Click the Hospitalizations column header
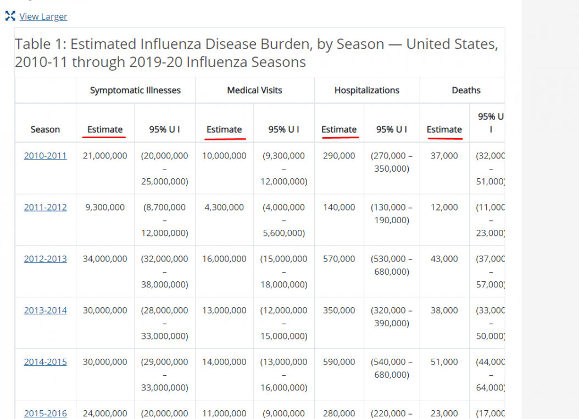579x419 pixels. click(x=366, y=90)
